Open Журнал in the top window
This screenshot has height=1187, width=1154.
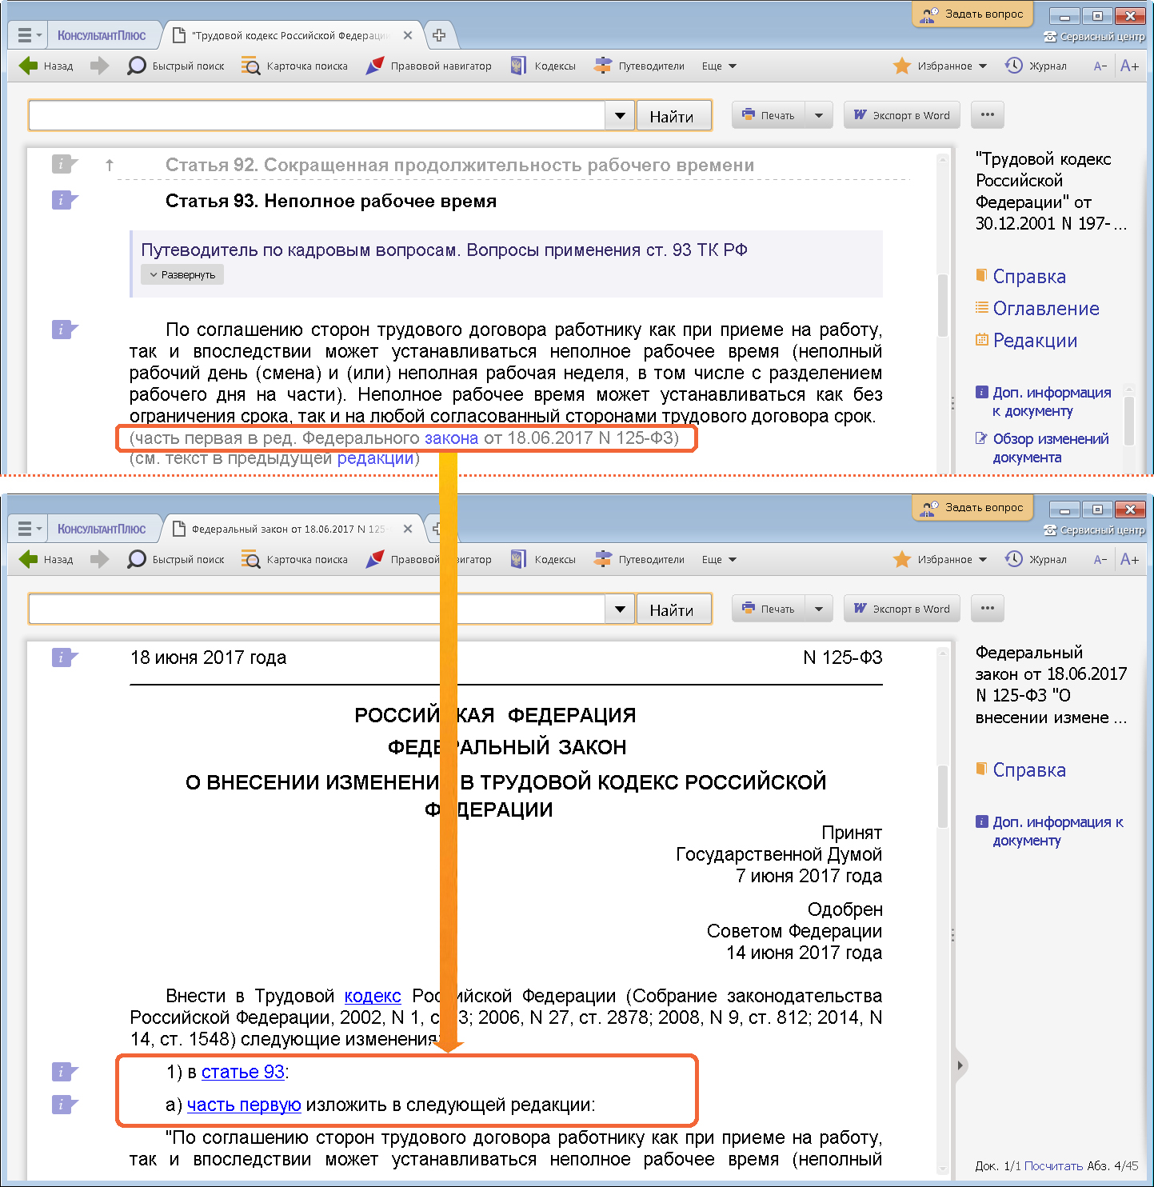pos(1036,66)
